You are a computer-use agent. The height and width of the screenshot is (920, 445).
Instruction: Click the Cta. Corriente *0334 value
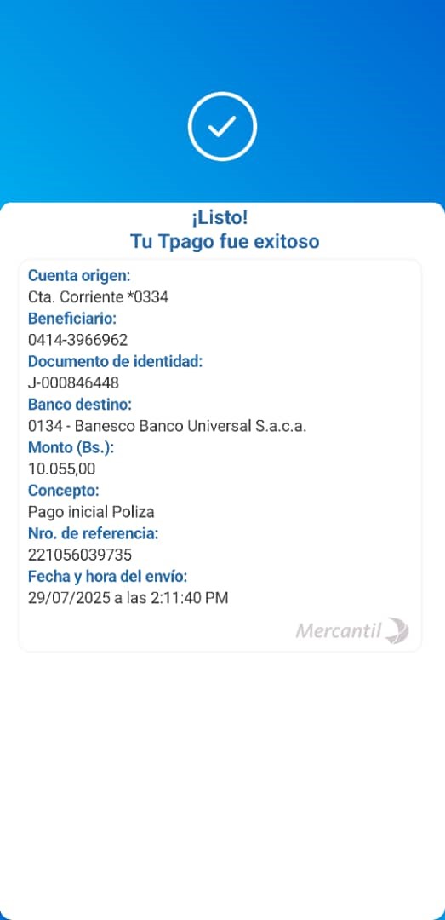click(98, 297)
